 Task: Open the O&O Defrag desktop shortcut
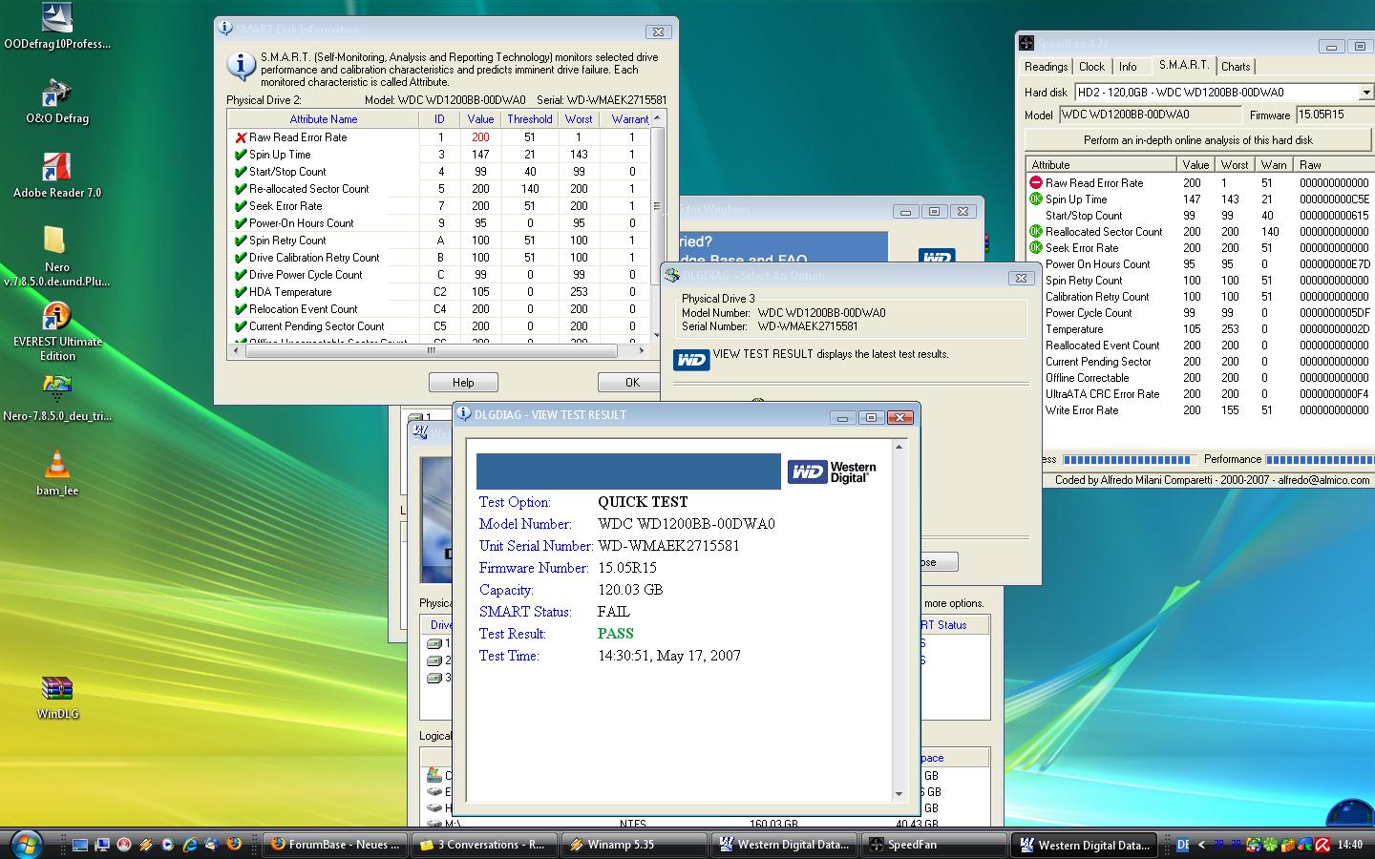point(56,94)
